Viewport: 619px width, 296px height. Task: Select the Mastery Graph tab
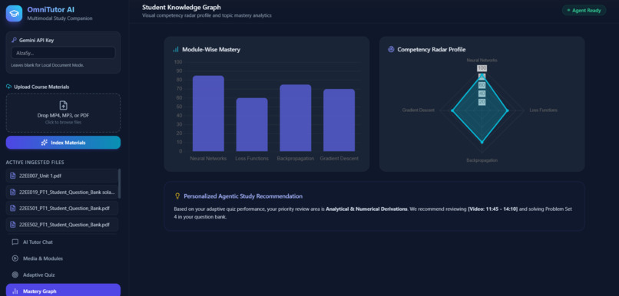click(63, 290)
